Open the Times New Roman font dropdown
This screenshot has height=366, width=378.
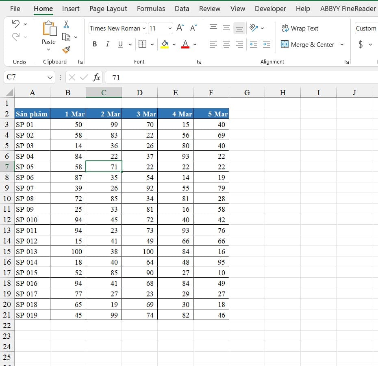[x=143, y=28]
